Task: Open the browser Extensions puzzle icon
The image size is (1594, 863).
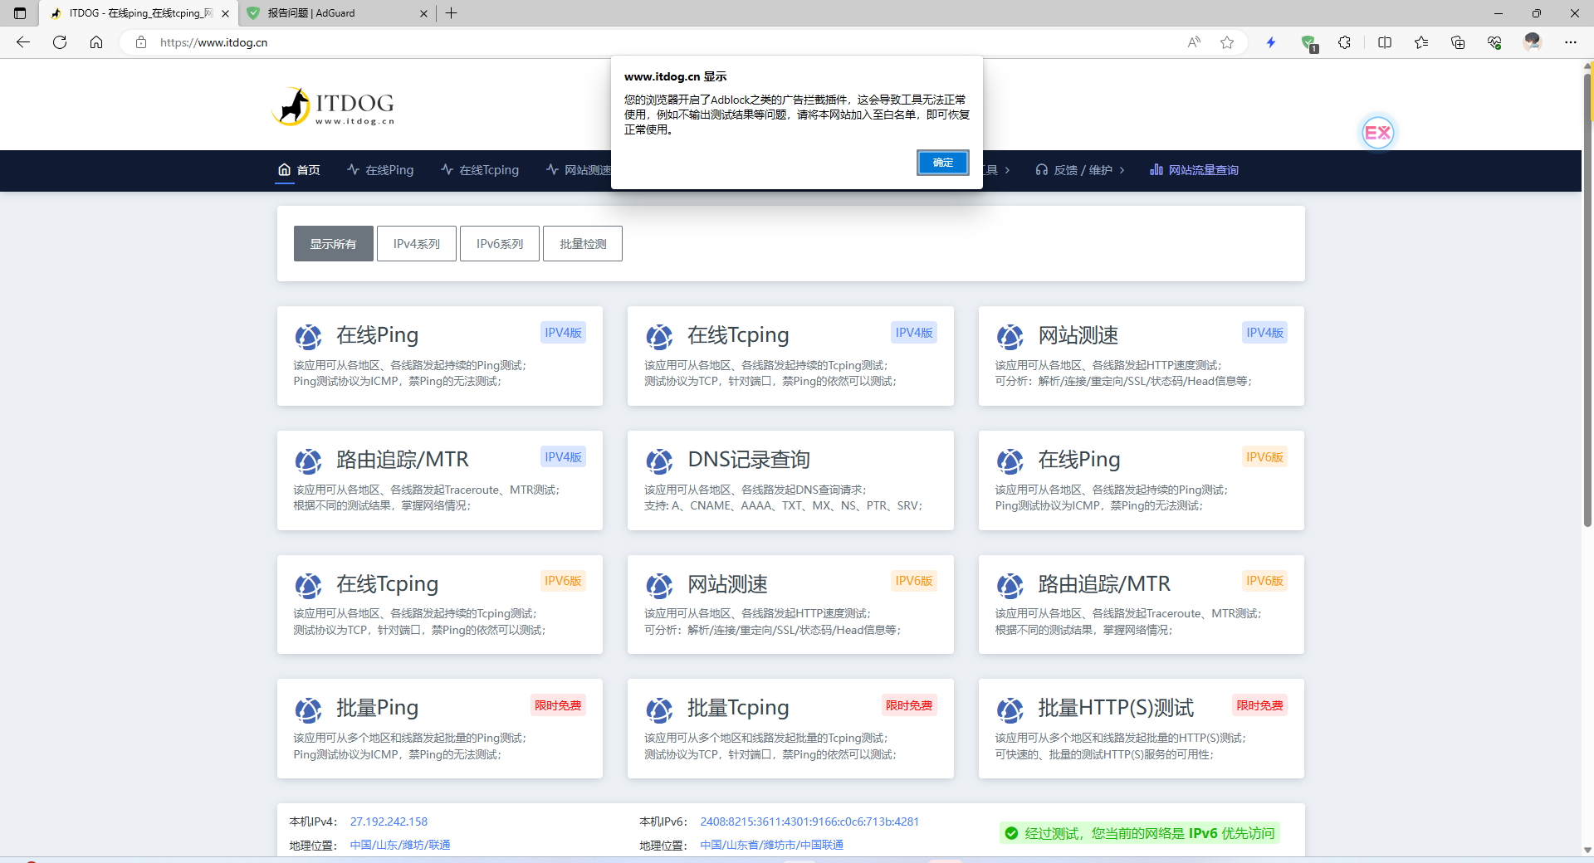Action: (x=1344, y=42)
